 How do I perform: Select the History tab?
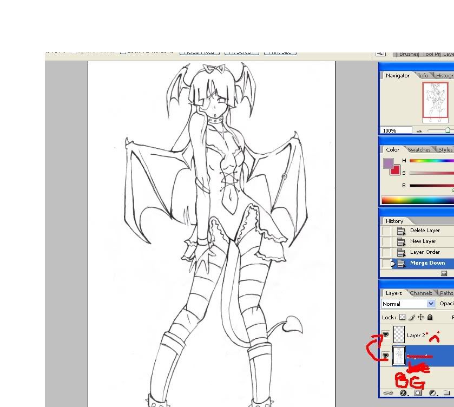pos(394,221)
